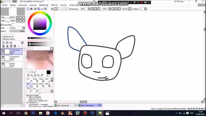Select the Line tool

point(36,90)
